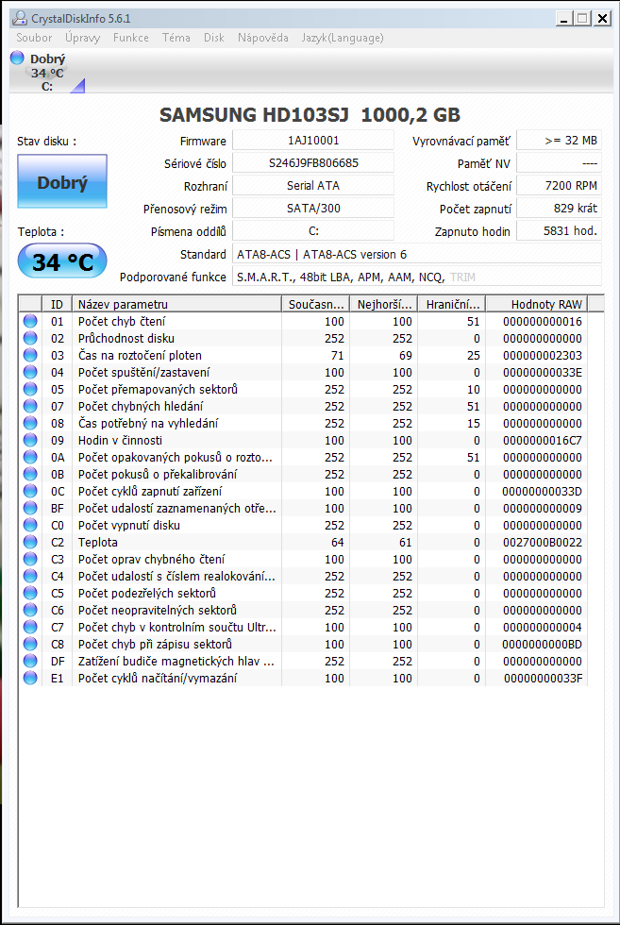Image resolution: width=620 pixels, height=925 pixels.
Task: Click status icon for Počet podezřelých sektorů
Action: [x=30, y=594]
